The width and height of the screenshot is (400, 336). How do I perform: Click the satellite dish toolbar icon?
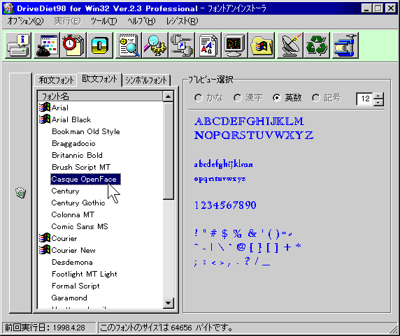(290, 45)
